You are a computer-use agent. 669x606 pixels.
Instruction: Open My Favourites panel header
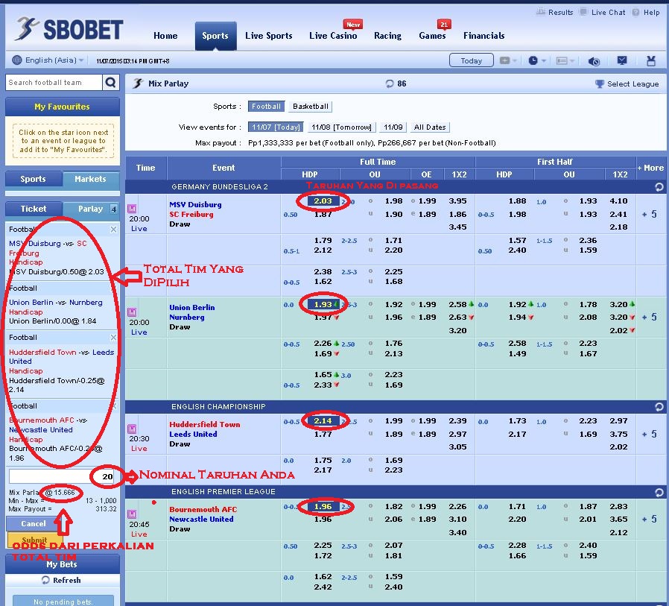63,107
